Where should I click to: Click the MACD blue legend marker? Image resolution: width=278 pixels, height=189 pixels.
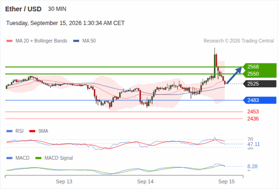click(x=9, y=158)
